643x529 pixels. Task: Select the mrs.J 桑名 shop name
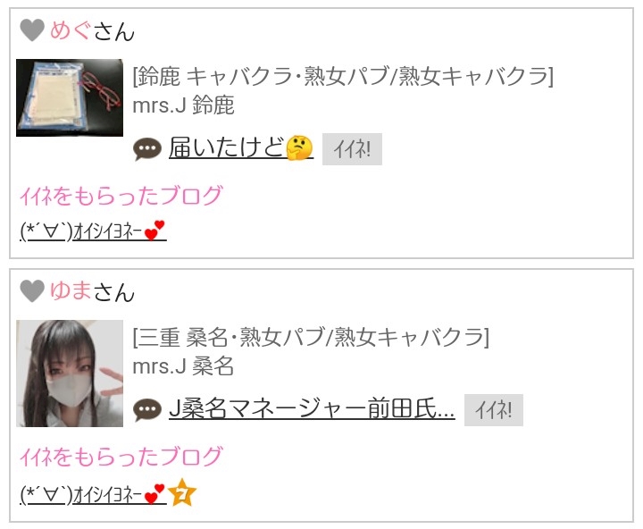pyautogui.click(x=183, y=366)
